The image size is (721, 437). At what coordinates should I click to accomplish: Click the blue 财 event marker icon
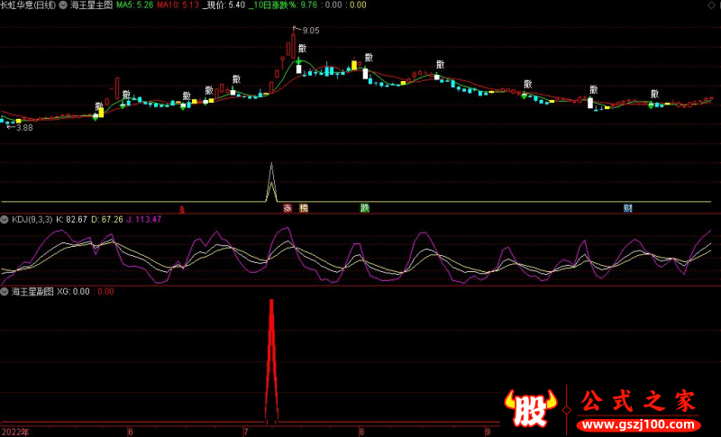[627, 208]
